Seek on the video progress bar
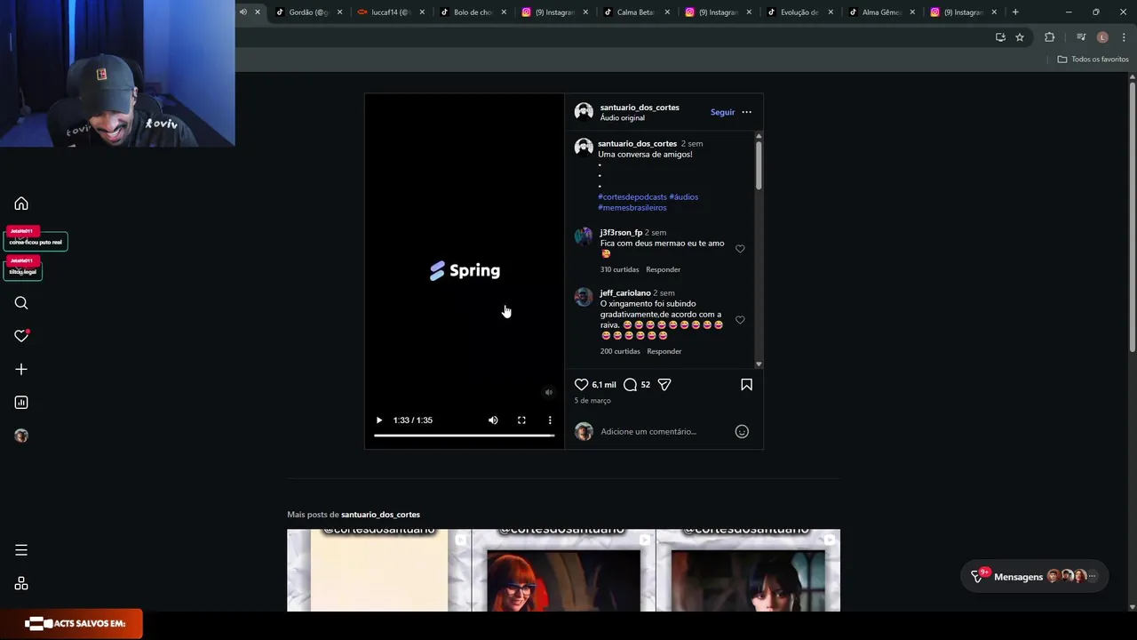Viewport: 1137px width, 640px height. pos(464,436)
